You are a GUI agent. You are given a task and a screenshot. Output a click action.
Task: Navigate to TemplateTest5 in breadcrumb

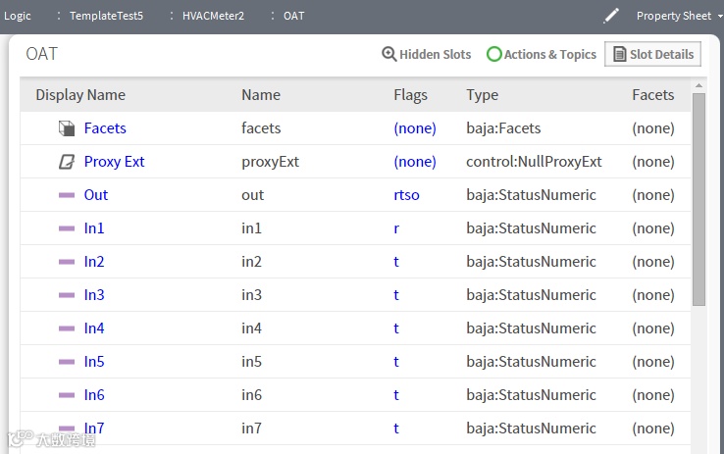106,16
